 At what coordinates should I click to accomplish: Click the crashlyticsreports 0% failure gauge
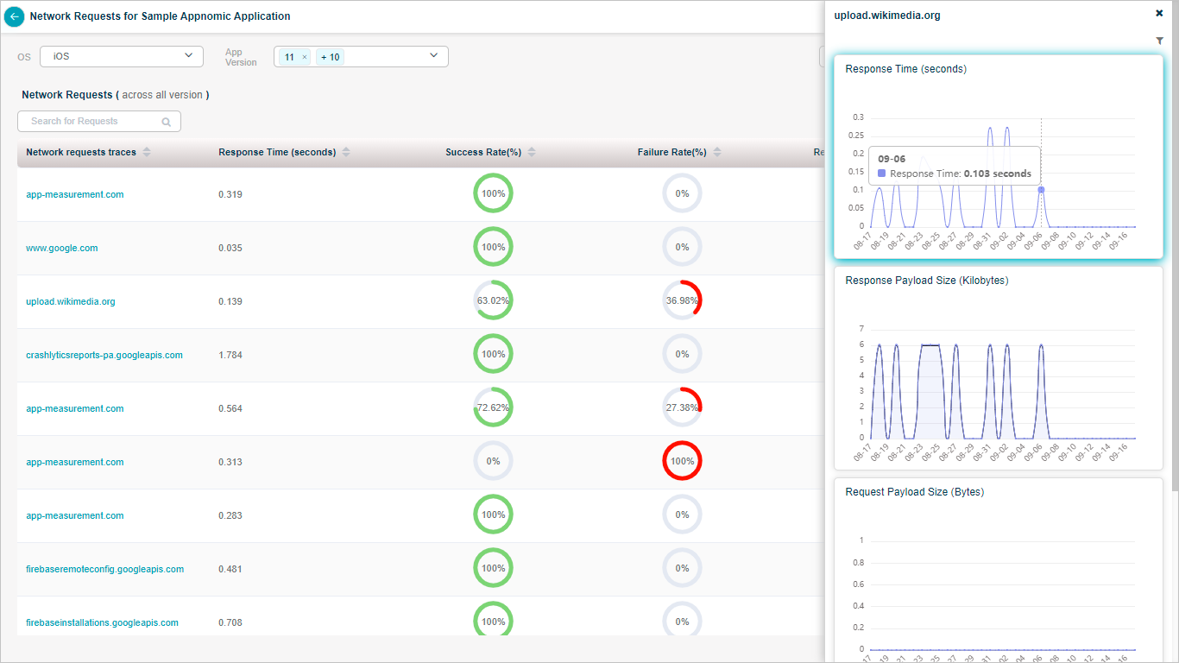point(682,354)
